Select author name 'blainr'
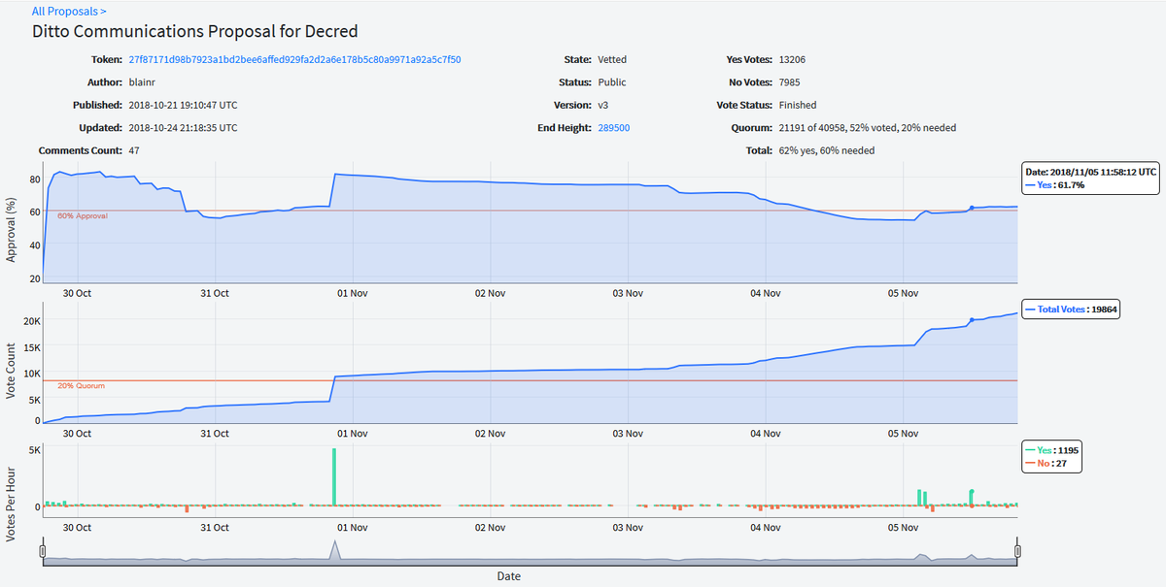The height and width of the screenshot is (587, 1166). click(x=143, y=82)
